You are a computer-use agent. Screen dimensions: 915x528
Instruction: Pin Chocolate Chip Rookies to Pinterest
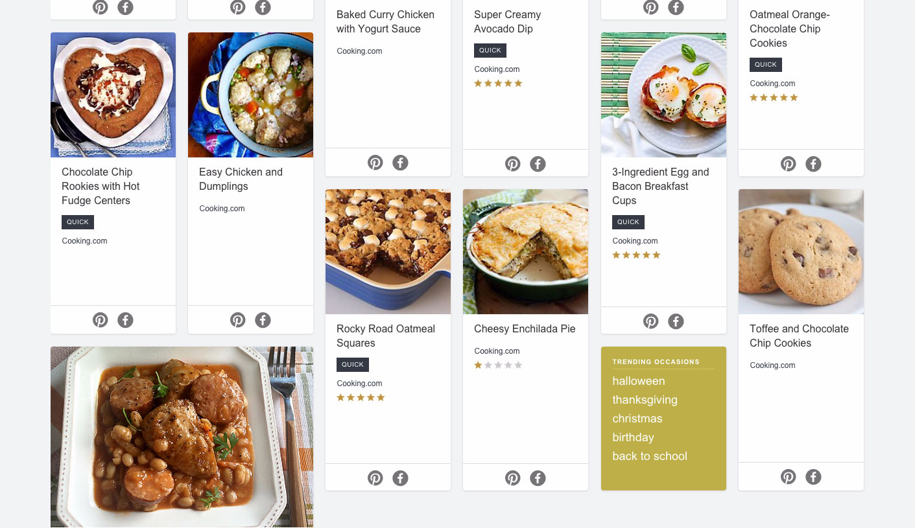[101, 319]
